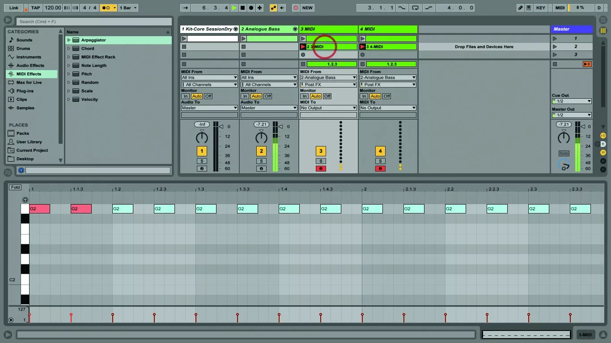Toggle Draw Mode pencil icon
This screenshot has width=611, height=343.
(520, 8)
